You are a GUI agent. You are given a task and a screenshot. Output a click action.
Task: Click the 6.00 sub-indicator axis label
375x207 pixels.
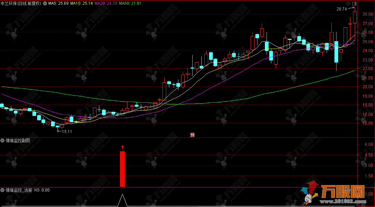click(x=369, y=145)
